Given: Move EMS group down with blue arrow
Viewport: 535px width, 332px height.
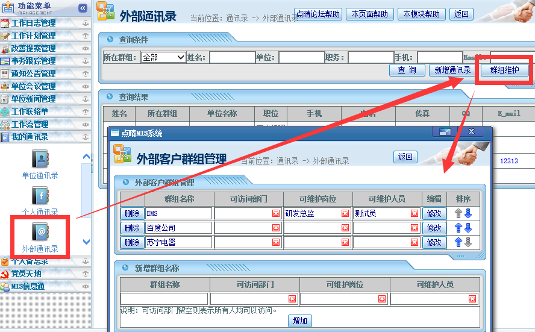Looking at the screenshot, I should (x=468, y=213).
